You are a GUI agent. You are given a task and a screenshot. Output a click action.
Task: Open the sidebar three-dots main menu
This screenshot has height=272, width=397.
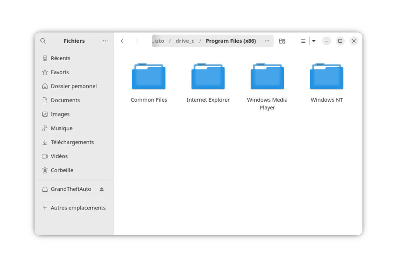coord(105,41)
